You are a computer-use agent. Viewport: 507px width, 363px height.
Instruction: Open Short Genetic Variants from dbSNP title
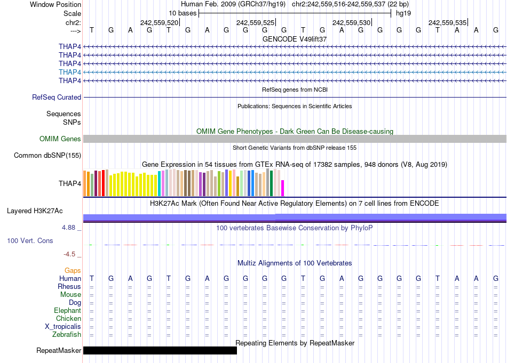[x=295, y=148]
